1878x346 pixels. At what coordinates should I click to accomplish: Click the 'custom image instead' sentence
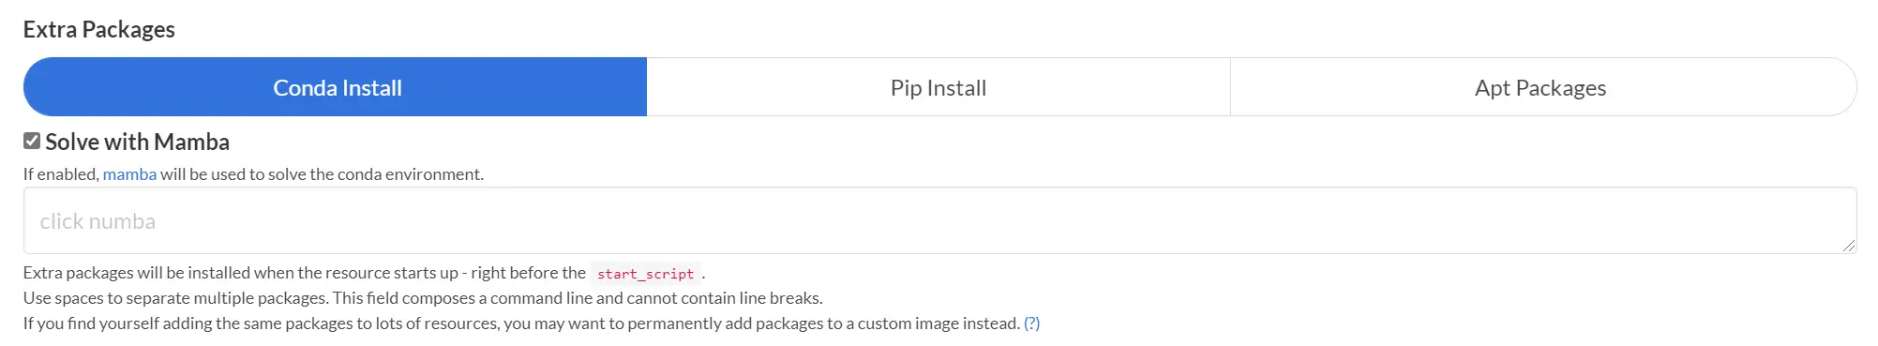point(522,323)
